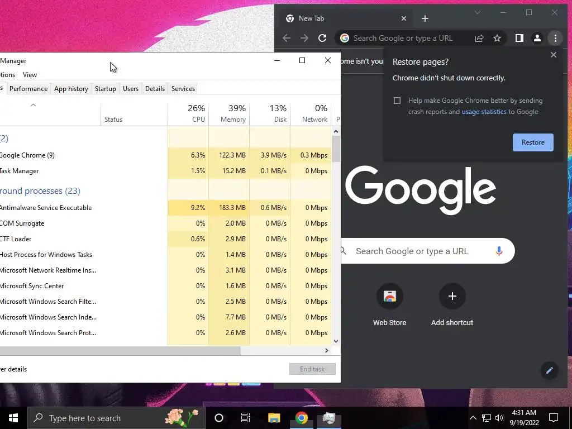Open the usage statistics link

pyautogui.click(x=484, y=112)
